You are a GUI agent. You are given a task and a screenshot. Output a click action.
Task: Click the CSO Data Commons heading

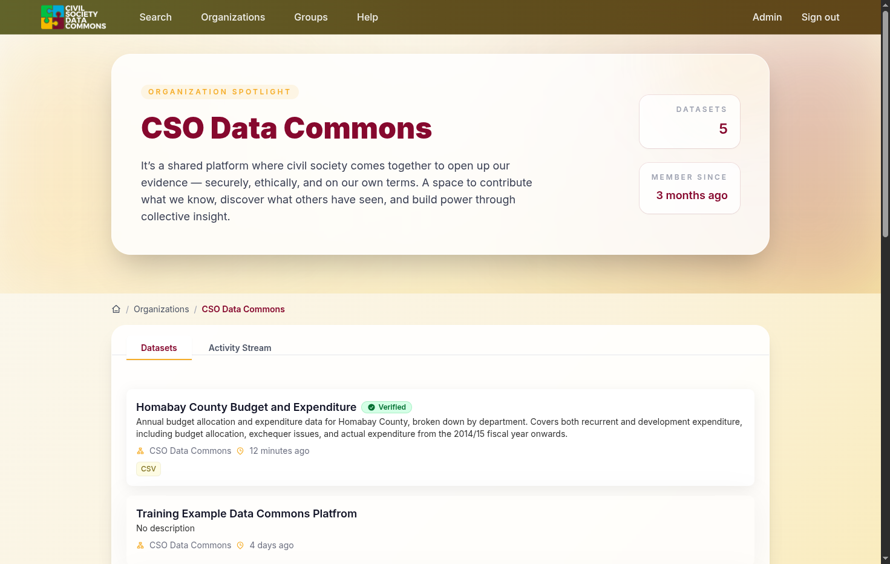[286, 128]
